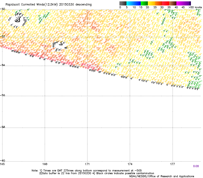Select the yellow 20–25 knots legend swatch
The image size is (203, 178).
(151, 3)
